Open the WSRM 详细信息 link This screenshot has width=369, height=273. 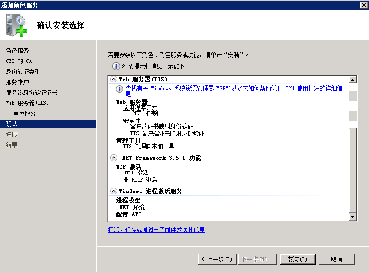tap(234, 91)
